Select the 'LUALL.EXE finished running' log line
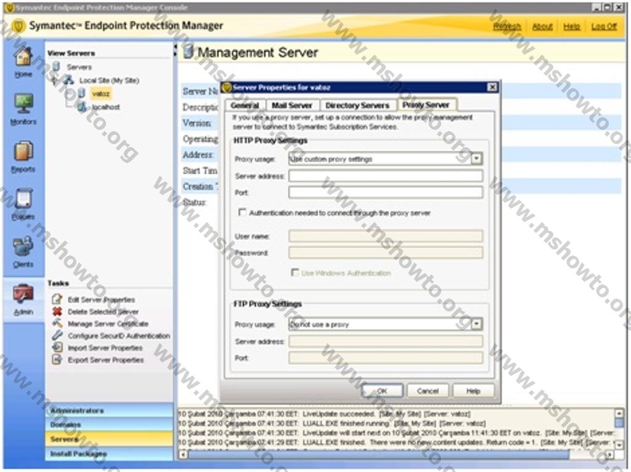 click(x=332, y=423)
